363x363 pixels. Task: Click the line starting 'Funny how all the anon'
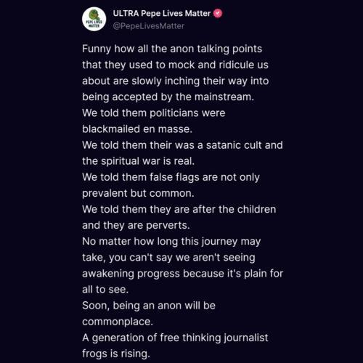[x=172, y=49]
